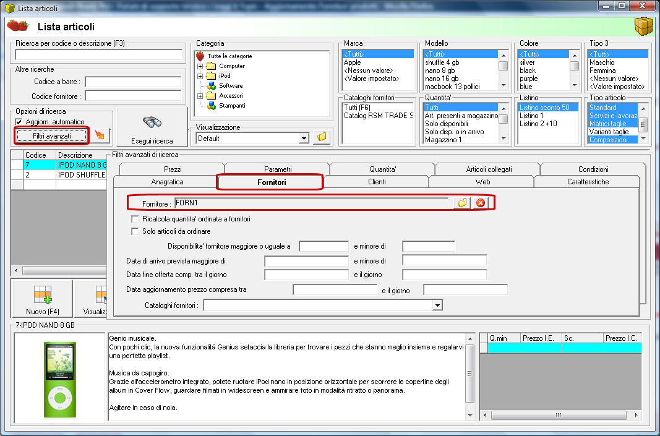
Task: Open the Parametri tab
Action: 278,169
